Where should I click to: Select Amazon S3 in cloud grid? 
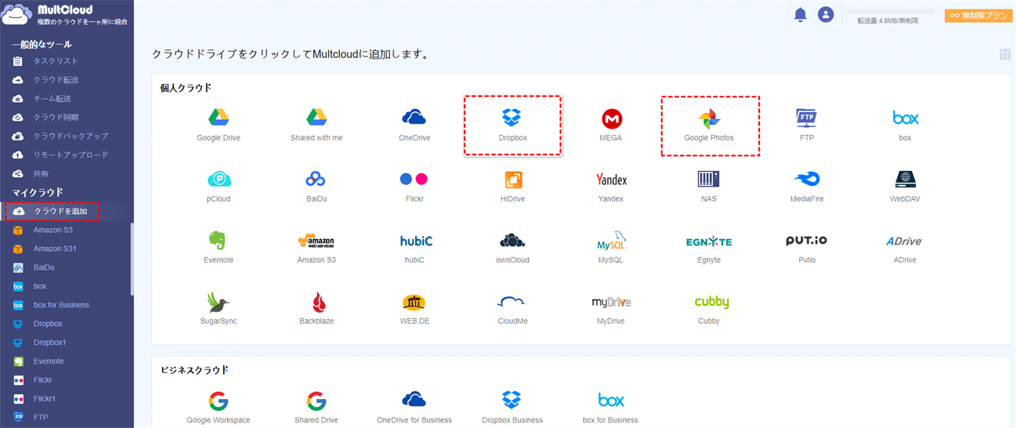click(x=316, y=248)
